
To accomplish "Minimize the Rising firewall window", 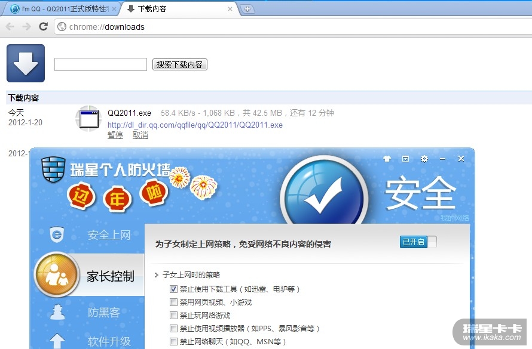I will pyautogui.click(x=442, y=159).
